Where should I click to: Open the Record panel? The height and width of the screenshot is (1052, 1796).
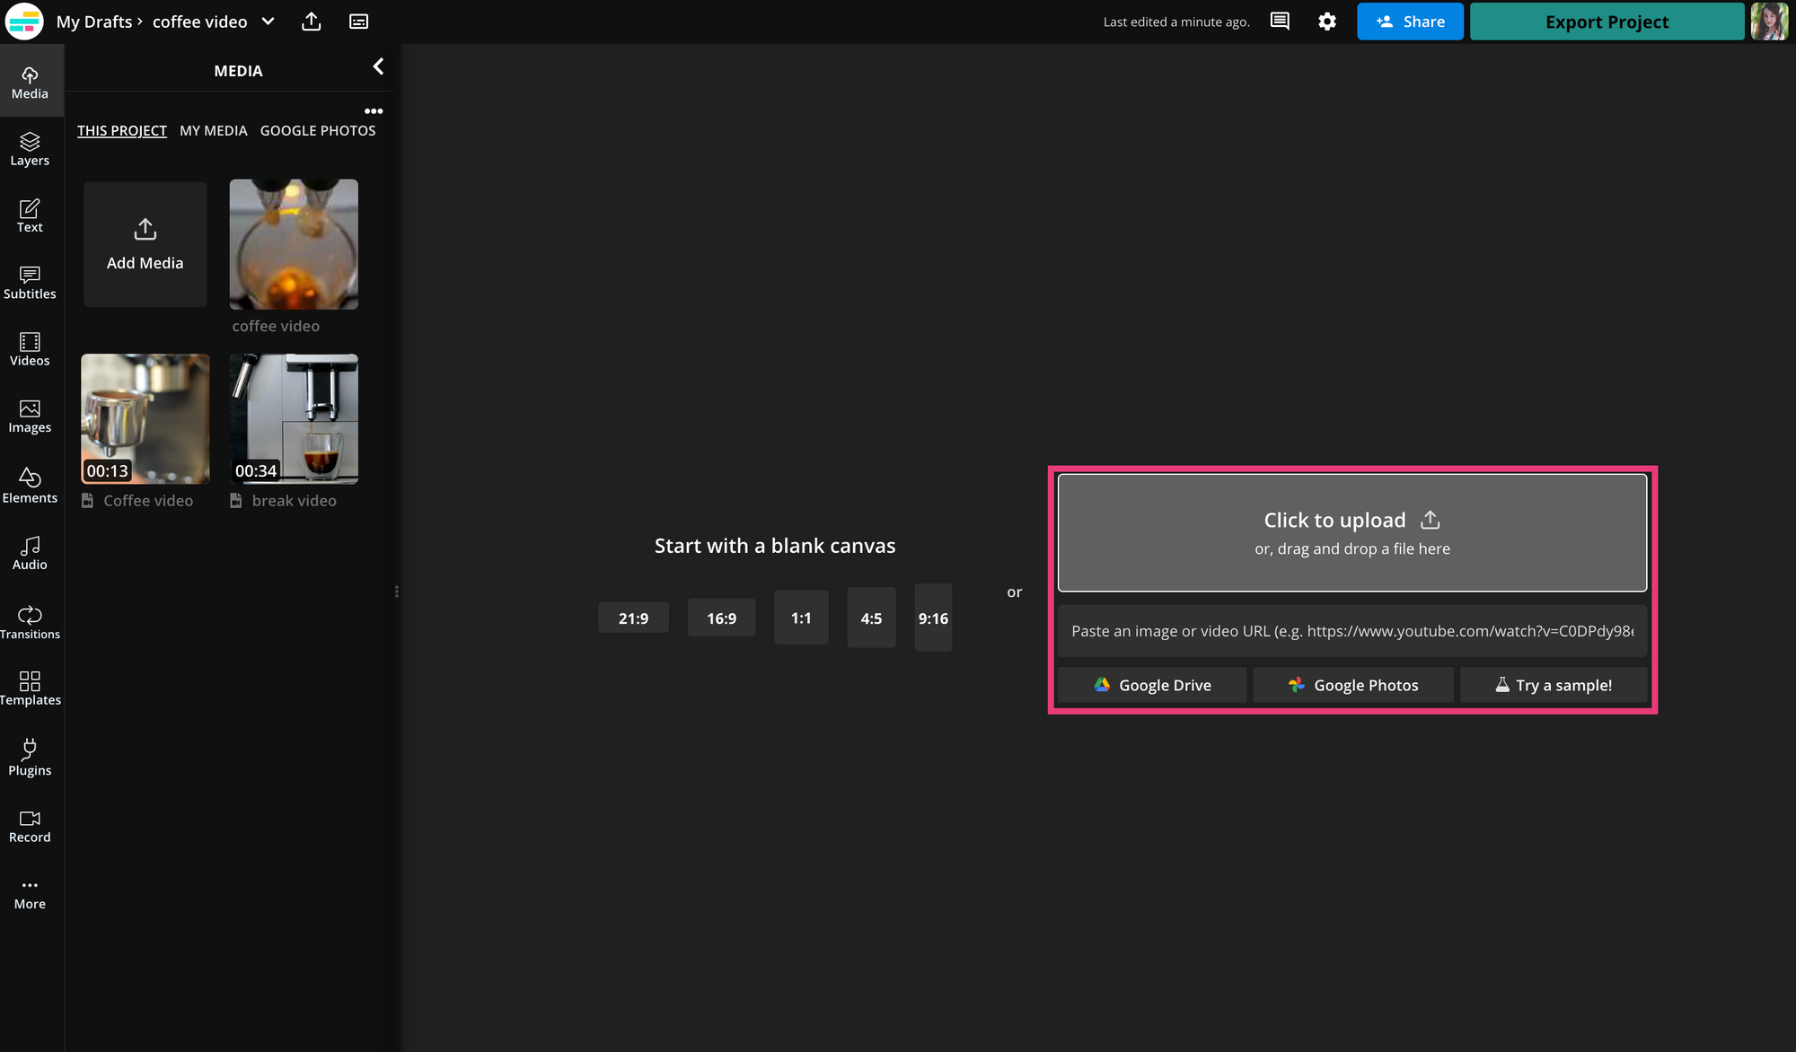[30, 826]
